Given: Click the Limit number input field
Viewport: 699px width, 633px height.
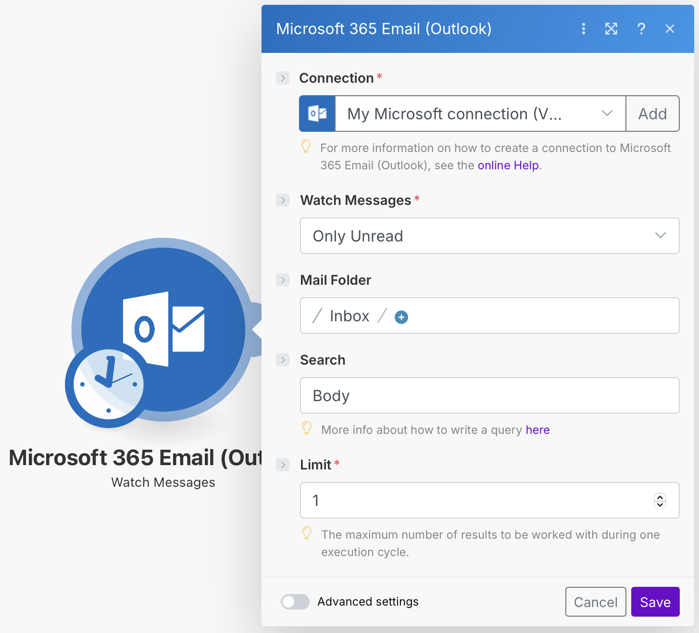Looking at the screenshot, I should (x=489, y=500).
